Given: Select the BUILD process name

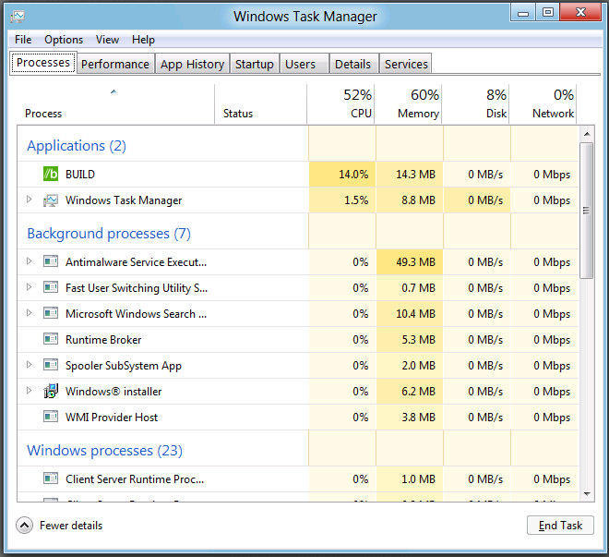Looking at the screenshot, I should [x=80, y=175].
